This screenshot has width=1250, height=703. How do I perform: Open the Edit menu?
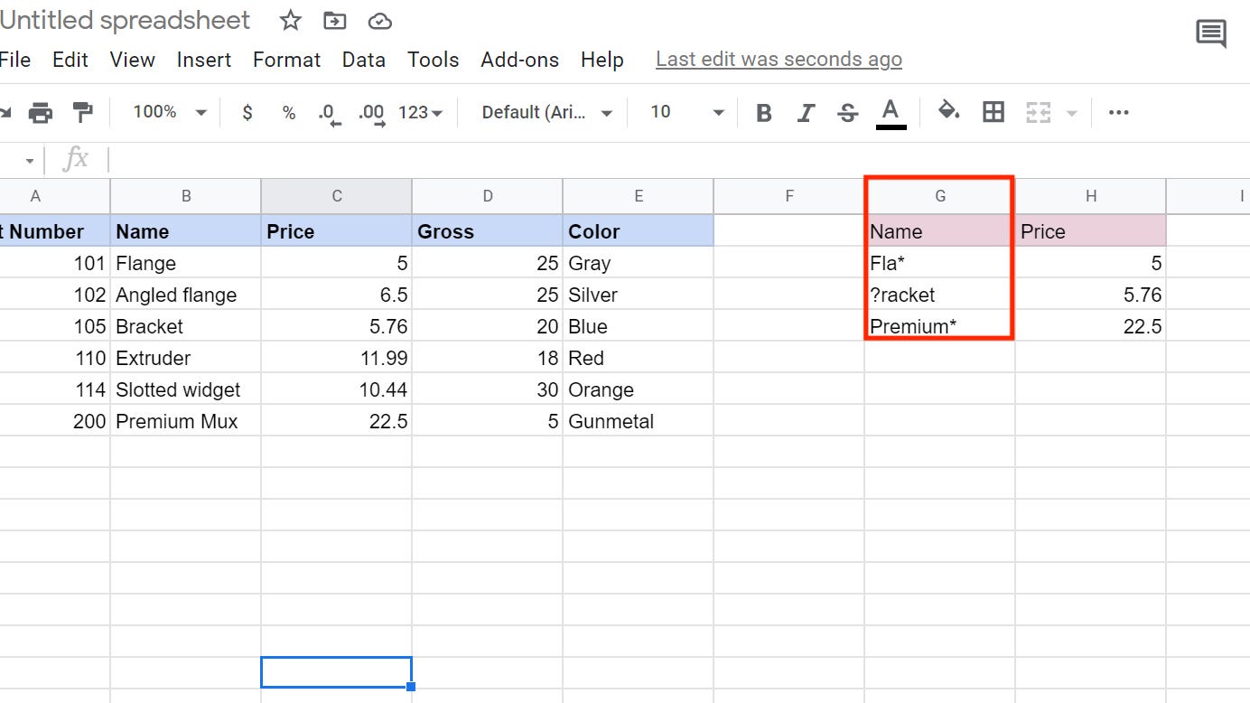70,60
